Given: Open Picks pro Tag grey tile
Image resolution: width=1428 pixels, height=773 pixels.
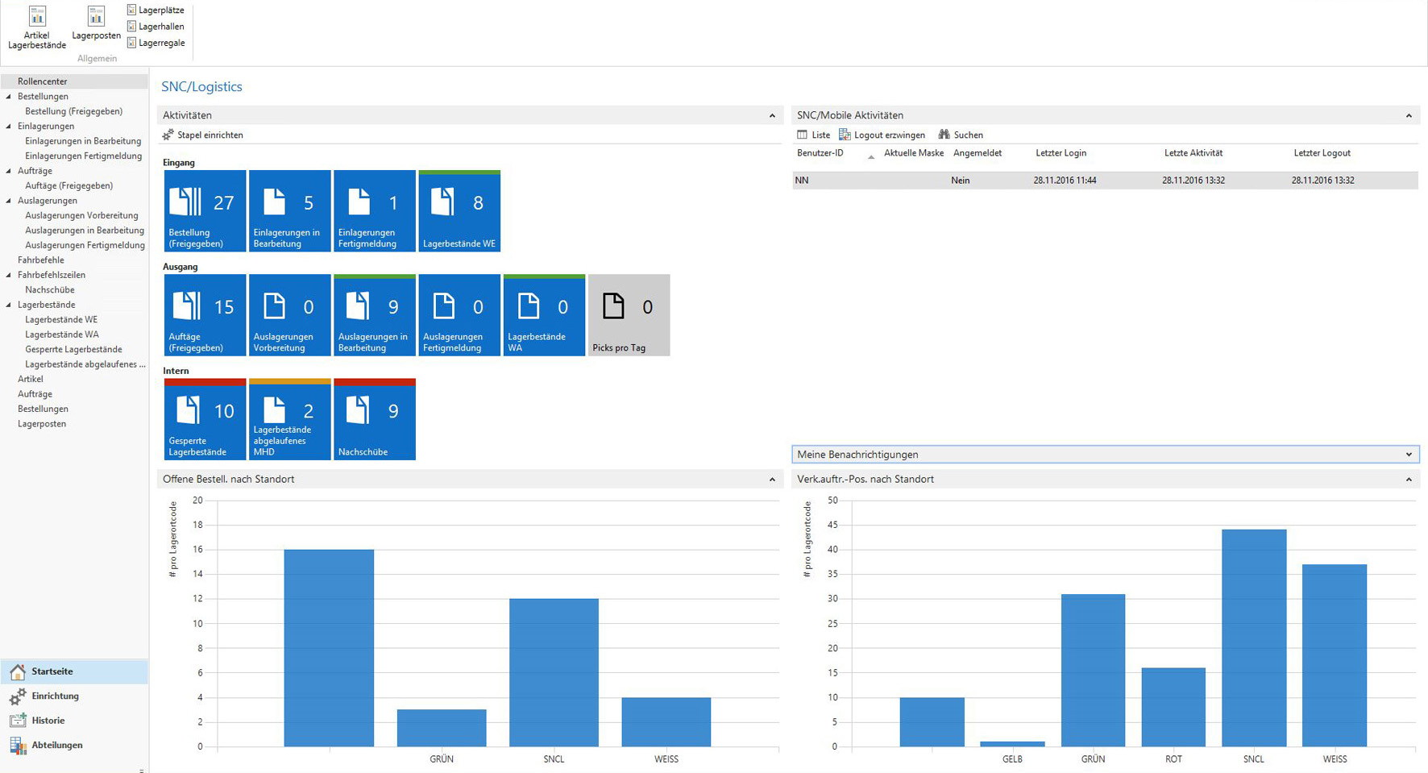Looking at the screenshot, I should (629, 315).
